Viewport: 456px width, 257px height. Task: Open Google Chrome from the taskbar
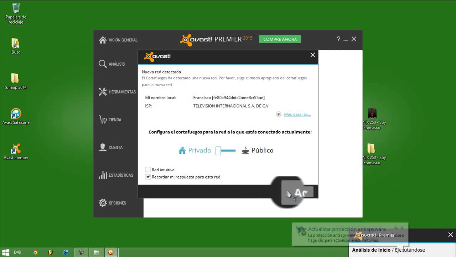(x=35, y=252)
